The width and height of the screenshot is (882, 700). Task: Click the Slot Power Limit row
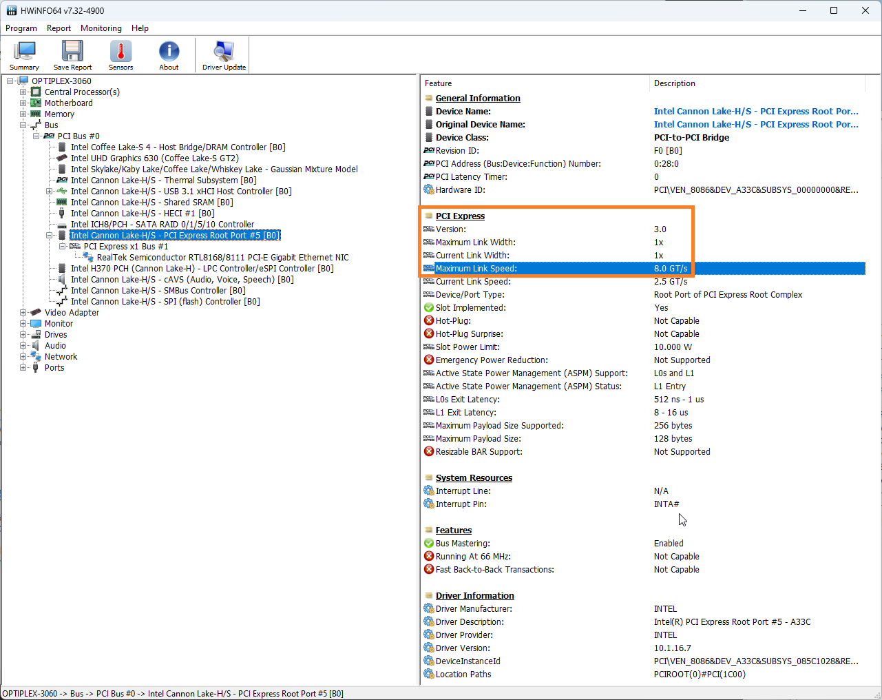[642, 347]
